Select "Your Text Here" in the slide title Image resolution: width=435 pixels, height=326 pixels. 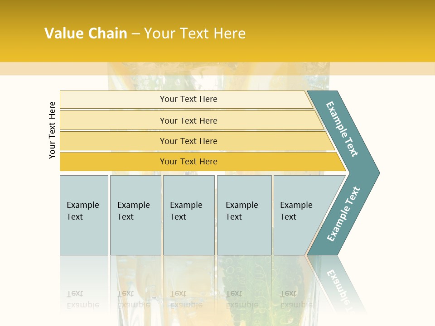click(195, 34)
